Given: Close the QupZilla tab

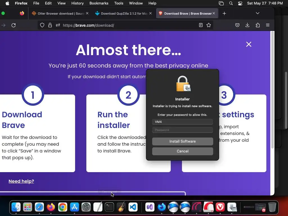Looking at the screenshot, I should tap(150, 13).
